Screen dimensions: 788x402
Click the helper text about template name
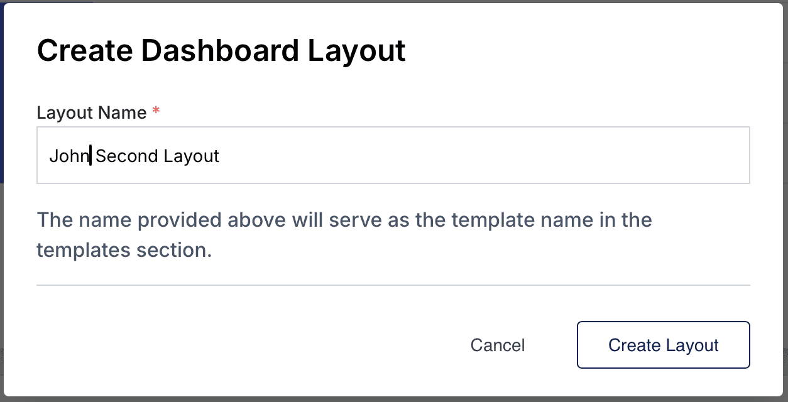(344, 220)
